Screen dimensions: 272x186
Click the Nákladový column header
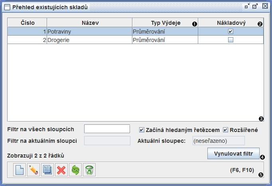231,23
